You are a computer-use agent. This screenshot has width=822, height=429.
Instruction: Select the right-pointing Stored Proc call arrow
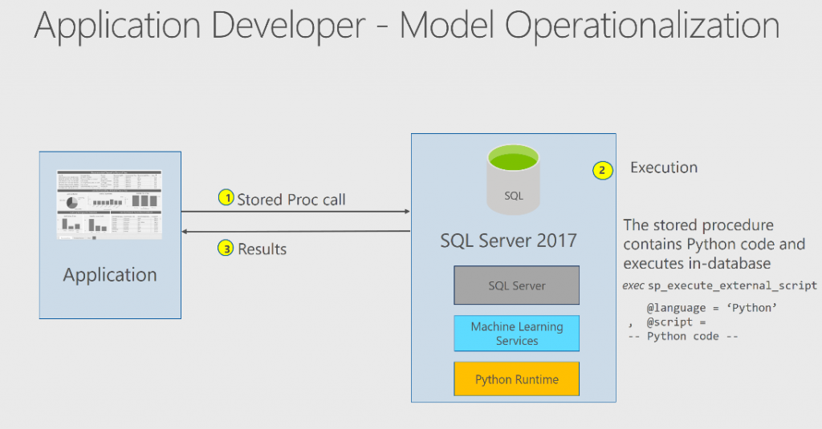295,212
